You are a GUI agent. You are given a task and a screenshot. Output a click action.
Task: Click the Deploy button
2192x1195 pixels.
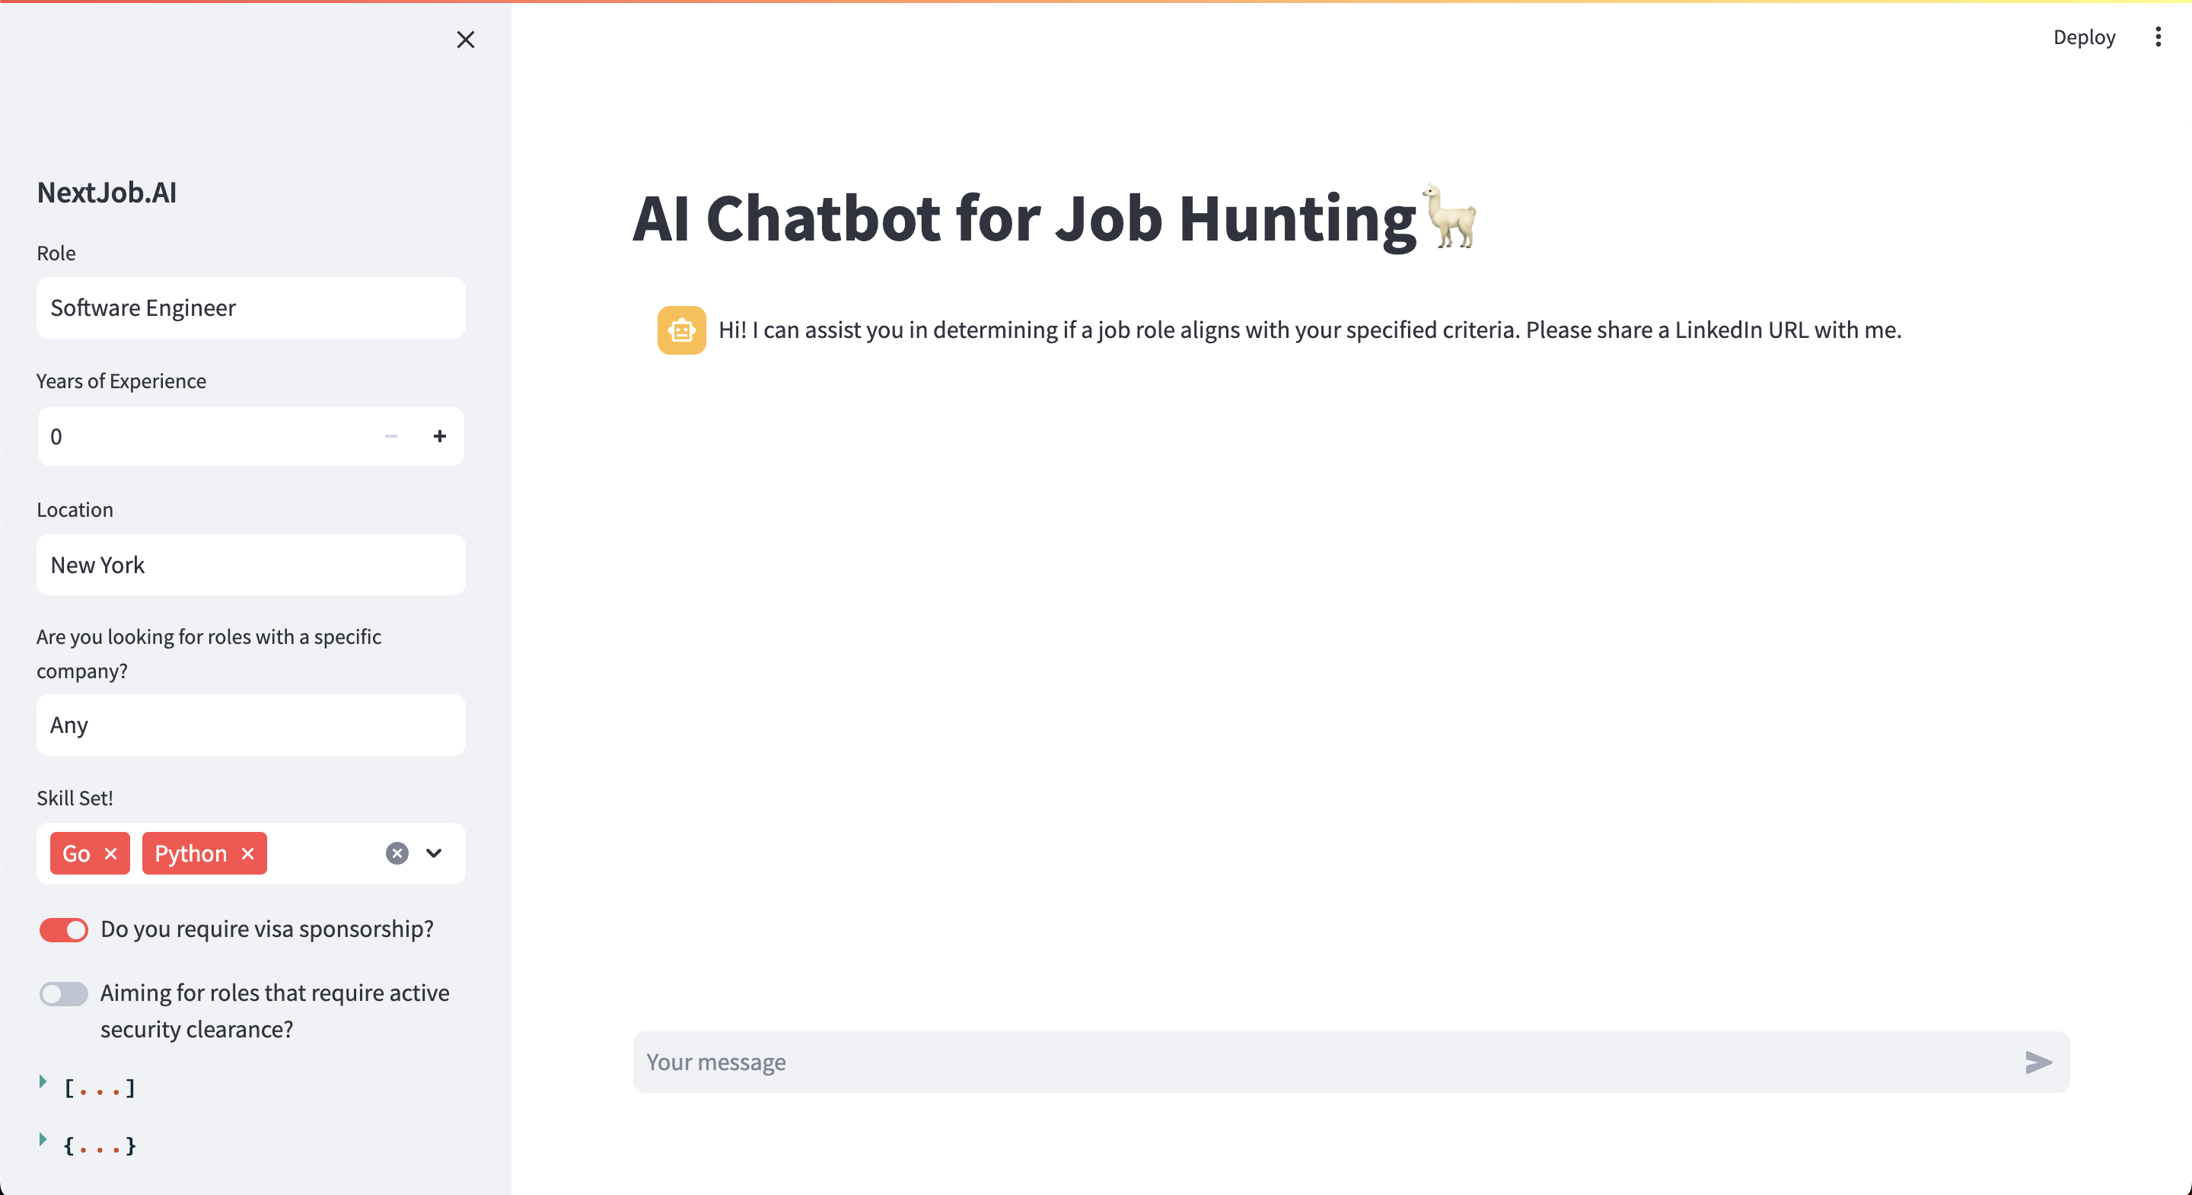point(2084,37)
